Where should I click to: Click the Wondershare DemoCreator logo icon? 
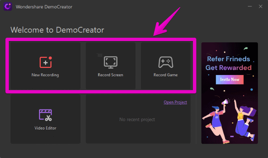[x=8, y=7]
